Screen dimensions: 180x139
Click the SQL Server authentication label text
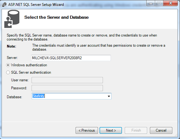pyautogui.click(x=31, y=72)
